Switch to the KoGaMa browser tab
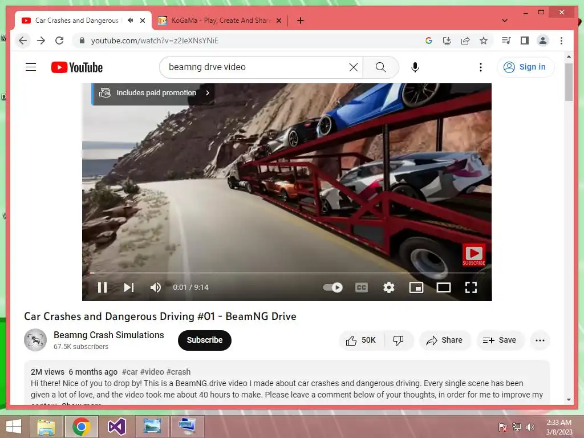This screenshot has height=438, width=584. click(221, 21)
